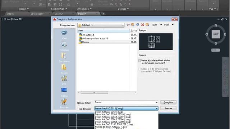Click the HAUT face of the ViewCube
The image size is (230, 129).
(x=216, y=34)
